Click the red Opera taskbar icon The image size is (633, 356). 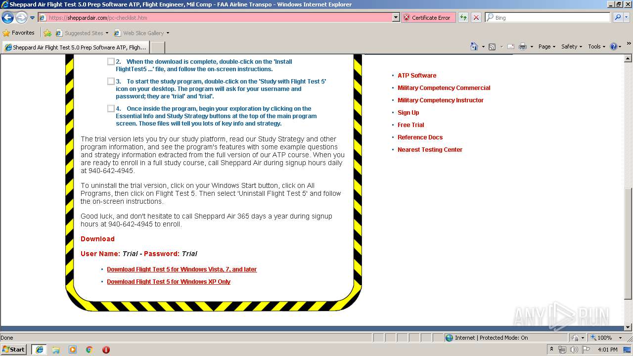[106, 350]
